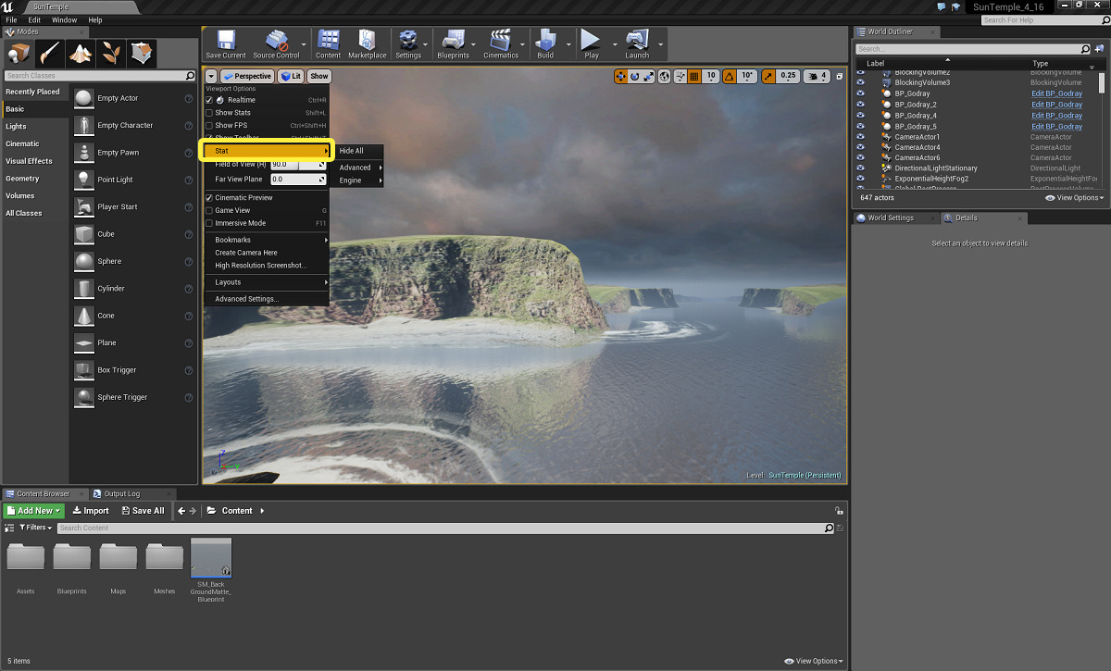Open the Marketplace icon
Screen dimensions: 1111x671
[x=367, y=43]
